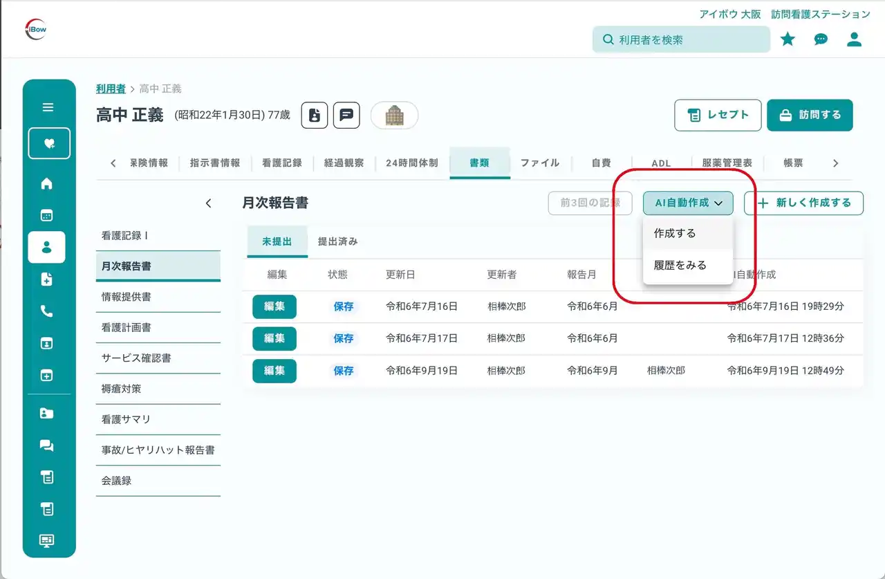885x579 pixels.
Task: Select 履歴をみる from the dropdown menu
Action: (x=680, y=265)
